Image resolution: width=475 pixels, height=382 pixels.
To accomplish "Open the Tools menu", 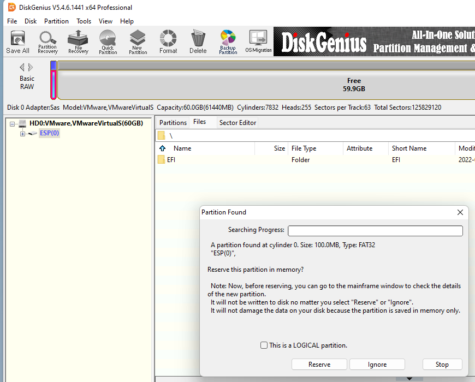I will click(84, 21).
